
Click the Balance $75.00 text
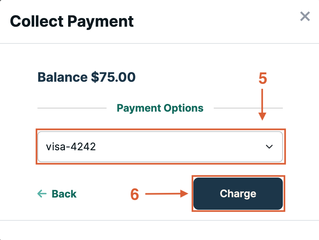click(87, 77)
